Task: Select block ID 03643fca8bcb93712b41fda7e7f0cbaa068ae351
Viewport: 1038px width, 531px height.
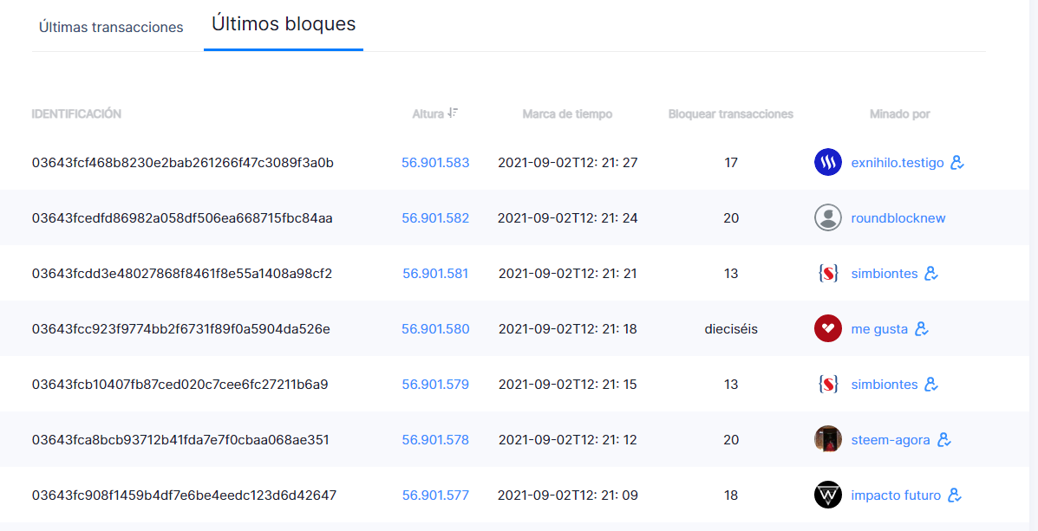Action: (x=180, y=440)
